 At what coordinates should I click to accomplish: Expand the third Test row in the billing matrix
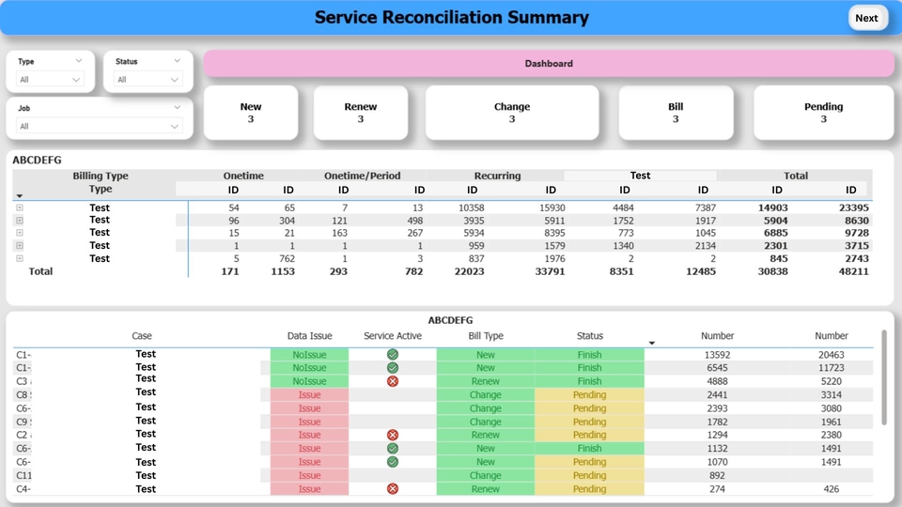[19, 233]
